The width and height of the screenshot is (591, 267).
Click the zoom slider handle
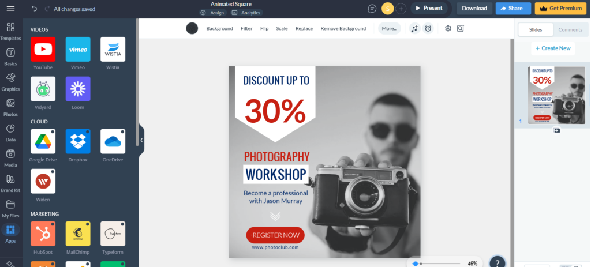pyautogui.click(x=416, y=264)
